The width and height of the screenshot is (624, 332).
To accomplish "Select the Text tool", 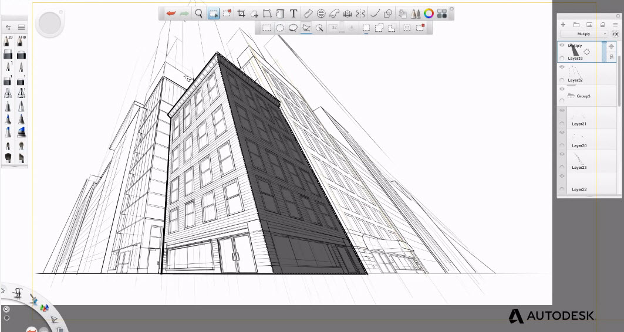I will click(294, 13).
